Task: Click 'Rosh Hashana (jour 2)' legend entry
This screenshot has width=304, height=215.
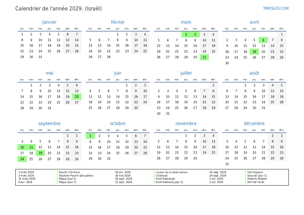Action: coord(169,182)
